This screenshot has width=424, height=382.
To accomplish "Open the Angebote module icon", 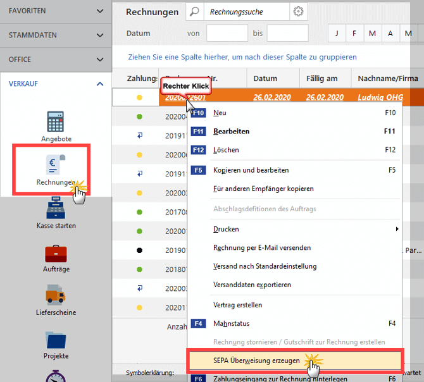I will click(56, 123).
